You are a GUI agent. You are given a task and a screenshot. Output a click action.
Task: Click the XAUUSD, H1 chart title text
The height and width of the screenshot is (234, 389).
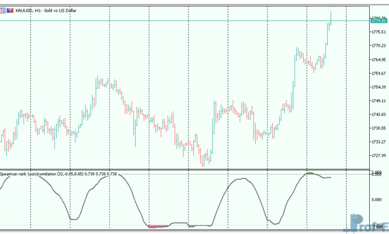pyautogui.click(x=46, y=10)
